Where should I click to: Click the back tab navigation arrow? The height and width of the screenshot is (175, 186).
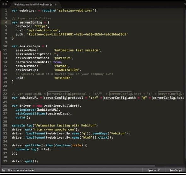[3, 4]
